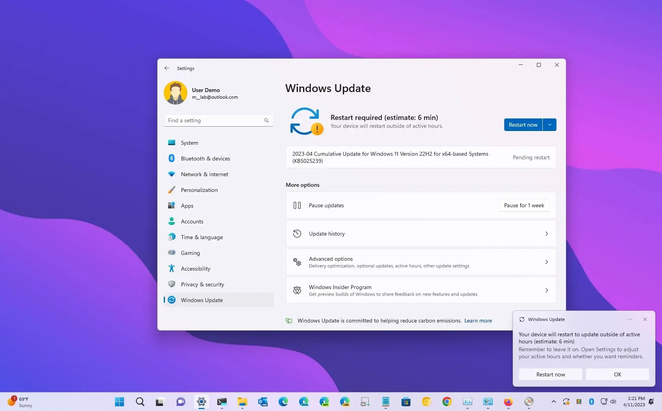Open Task View from the taskbar
This screenshot has height=411, width=662.
pos(159,402)
